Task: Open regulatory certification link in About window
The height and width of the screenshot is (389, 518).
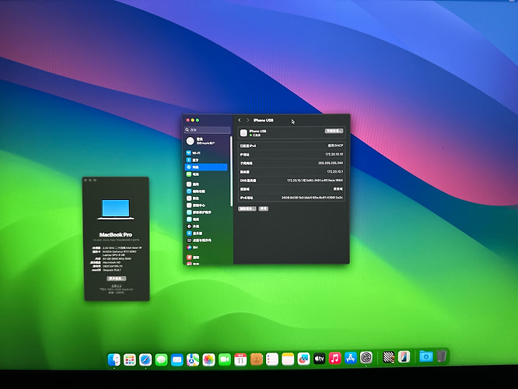Action: pyautogui.click(x=117, y=286)
